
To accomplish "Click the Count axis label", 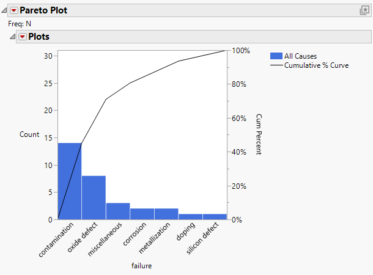I will point(29,134).
